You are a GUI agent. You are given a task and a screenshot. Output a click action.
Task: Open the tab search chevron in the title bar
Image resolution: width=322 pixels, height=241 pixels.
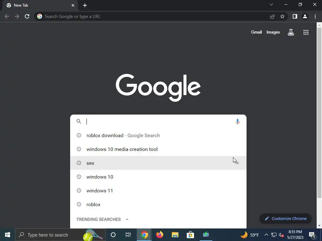click(x=271, y=4)
